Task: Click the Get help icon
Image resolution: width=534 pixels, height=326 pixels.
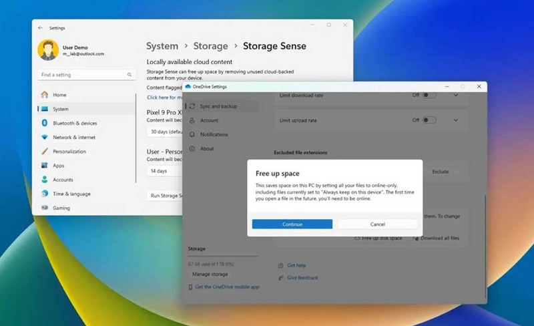Action: tap(280, 265)
